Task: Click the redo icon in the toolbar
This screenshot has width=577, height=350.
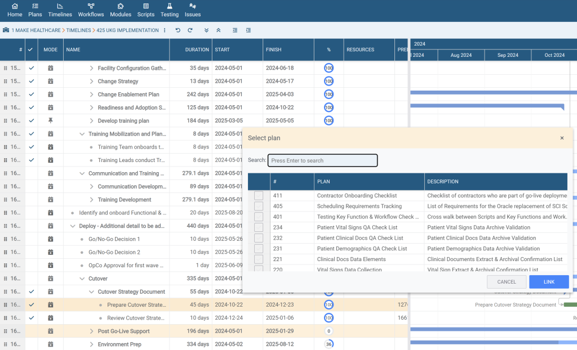Action: (190, 30)
